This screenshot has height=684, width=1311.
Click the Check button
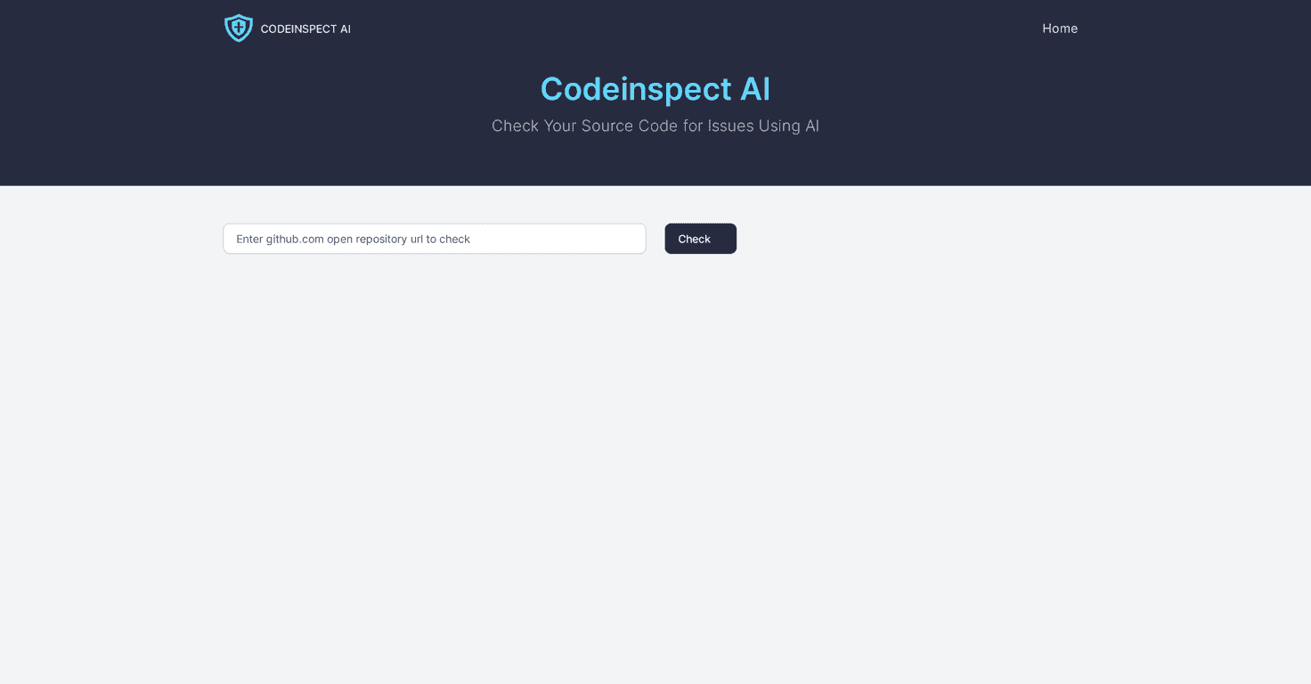700,239
